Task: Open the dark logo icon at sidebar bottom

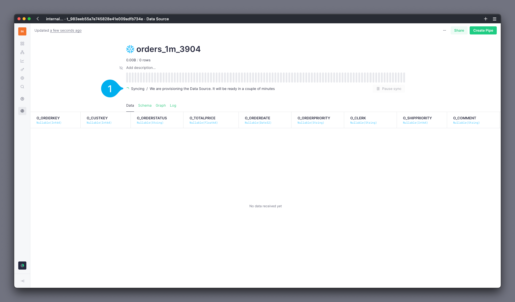Action: click(22, 266)
